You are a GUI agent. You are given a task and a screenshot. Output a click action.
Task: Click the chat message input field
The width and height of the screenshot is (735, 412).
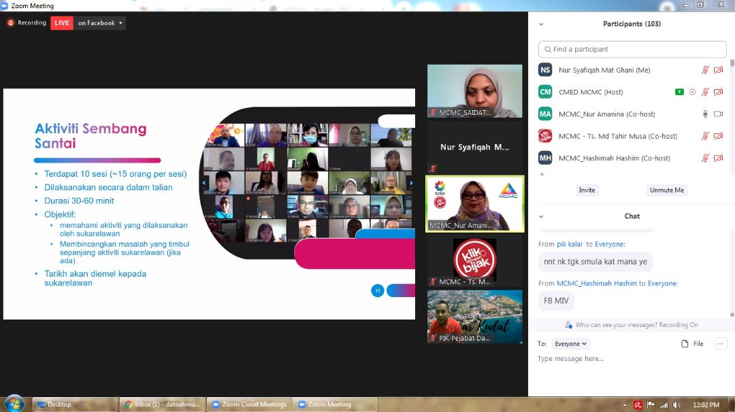coord(626,359)
